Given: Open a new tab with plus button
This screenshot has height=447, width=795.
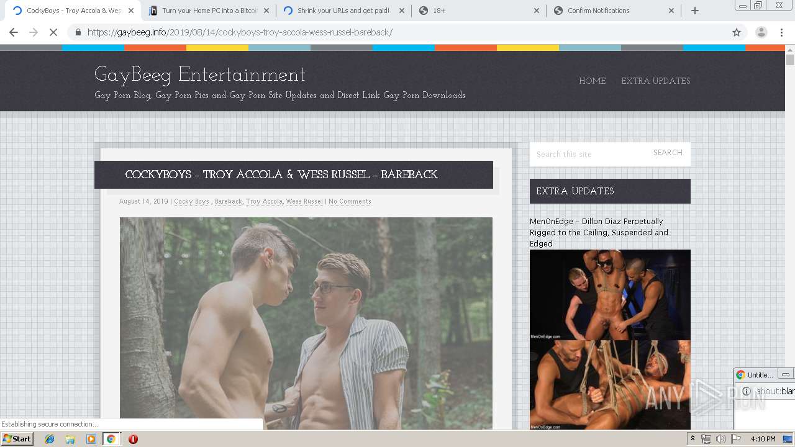Looking at the screenshot, I should [695, 11].
